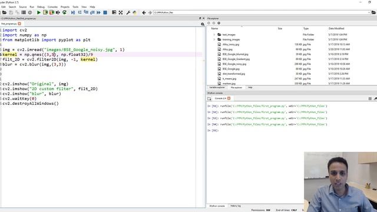Click the debugger Step return icon
The image size is (377, 212).
92,12
